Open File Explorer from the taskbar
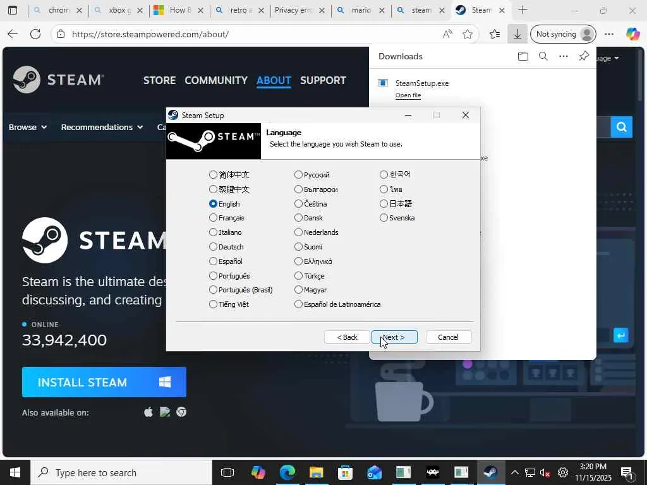647x485 pixels. [317, 472]
